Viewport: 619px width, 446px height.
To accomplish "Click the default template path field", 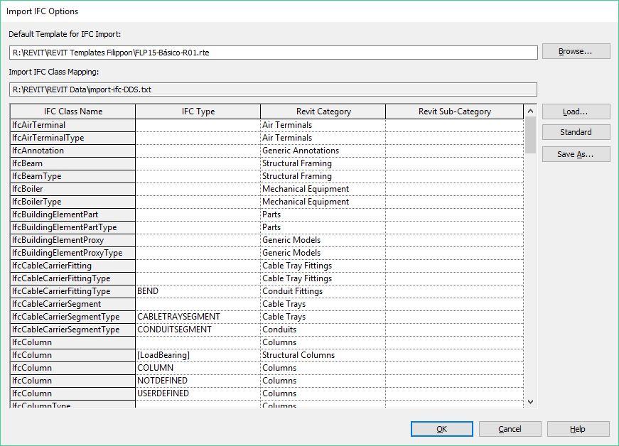I will (274, 53).
